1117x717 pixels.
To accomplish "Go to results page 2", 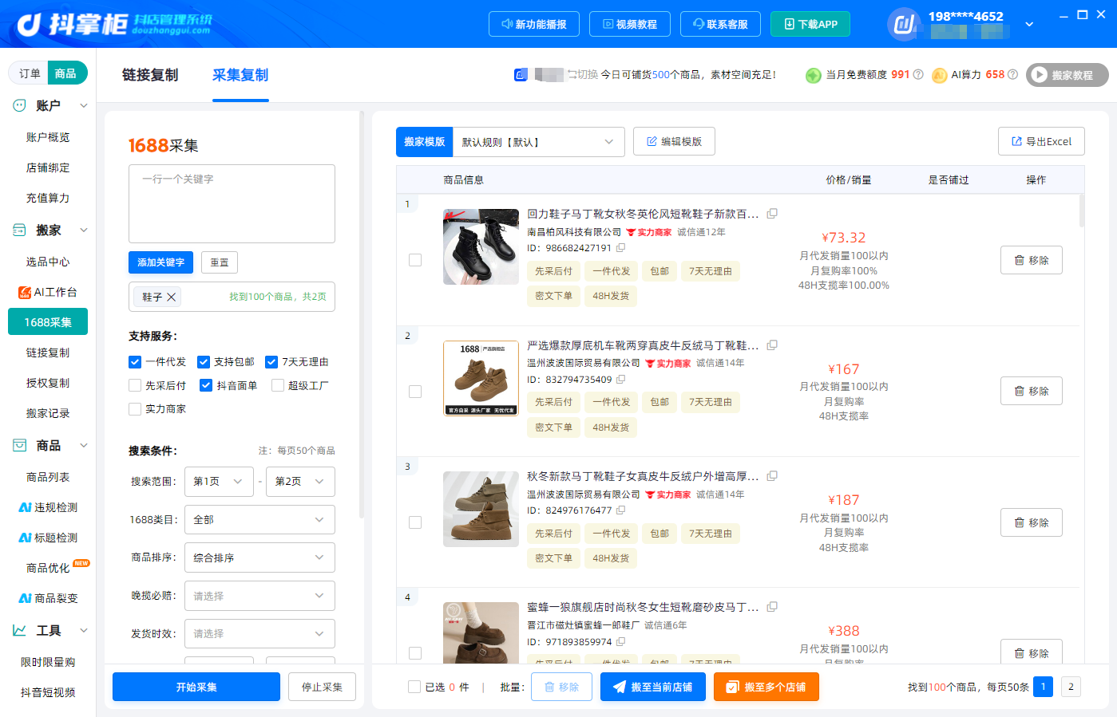I will click(1071, 687).
